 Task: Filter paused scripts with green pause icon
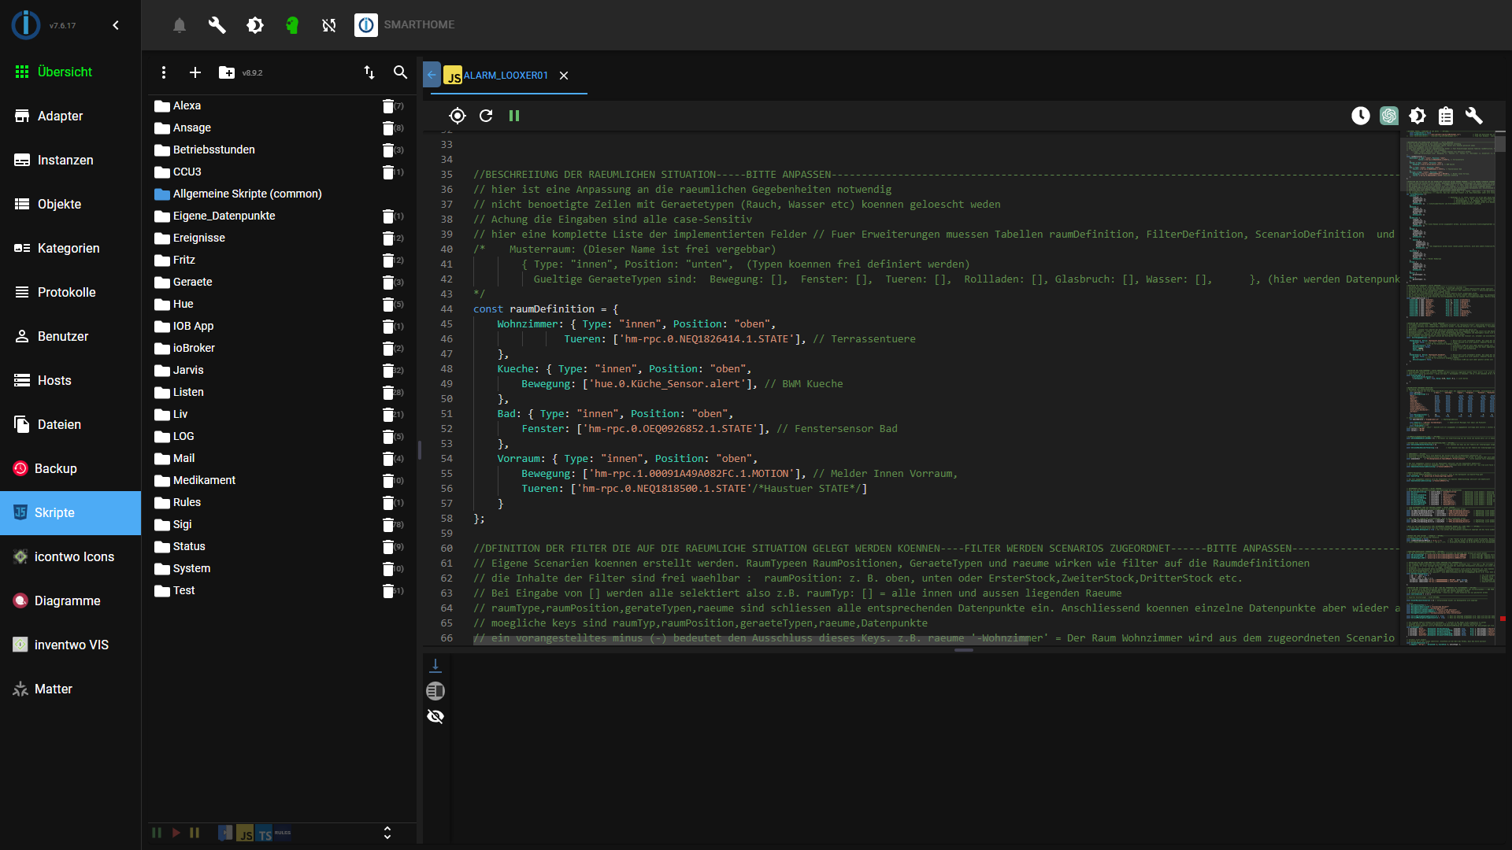click(x=157, y=833)
